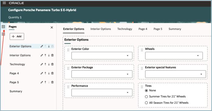Delete Page 5
Viewport: 212px width, 111px height.
coord(52,82)
